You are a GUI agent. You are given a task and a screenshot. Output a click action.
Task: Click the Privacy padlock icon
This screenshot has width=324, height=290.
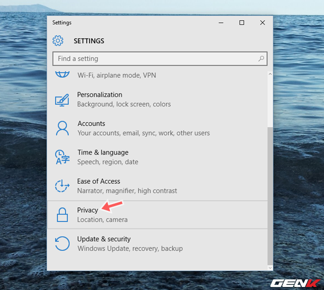pyautogui.click(x=62, y=215)
